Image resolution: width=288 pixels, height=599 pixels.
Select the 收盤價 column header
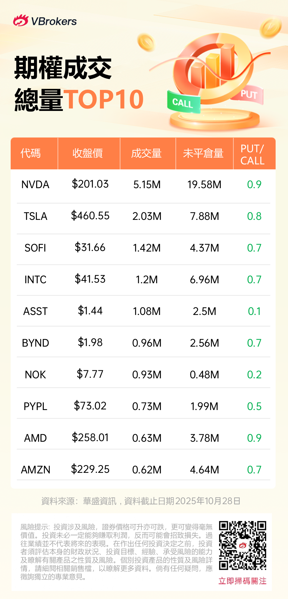point(88,153)
